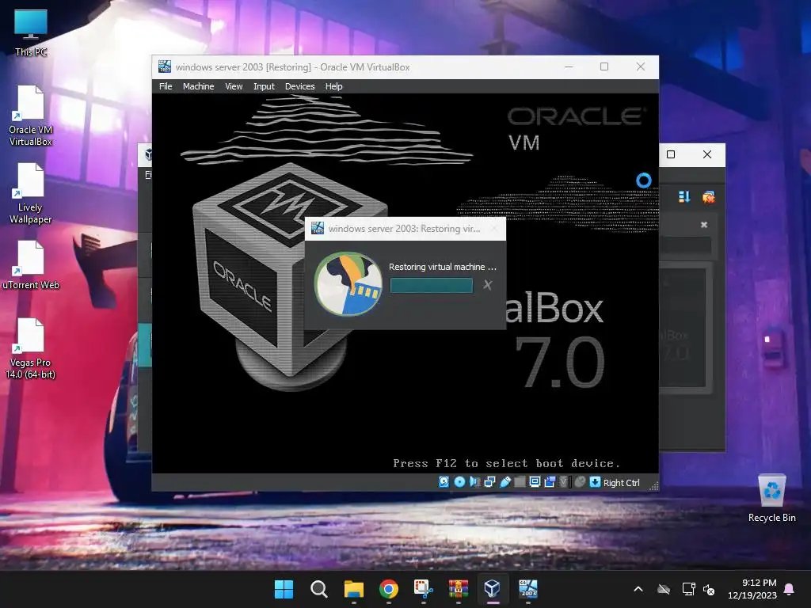
Task: Expand the hidden system tray icons chevron
Action: click(638, 589)
